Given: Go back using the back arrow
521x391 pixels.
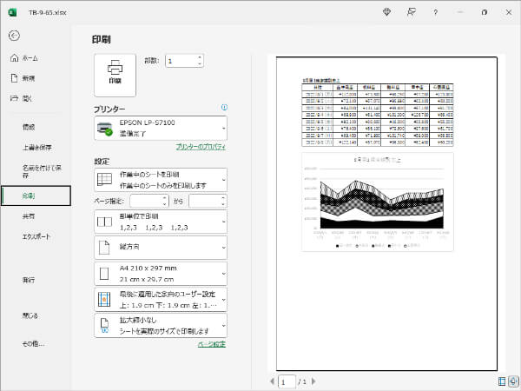Looking at the screenshot, I should click(14, 36).
